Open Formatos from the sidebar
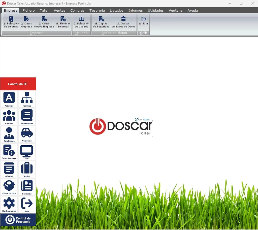The width and height of the screenshot is (258, 230). (27, 187)
